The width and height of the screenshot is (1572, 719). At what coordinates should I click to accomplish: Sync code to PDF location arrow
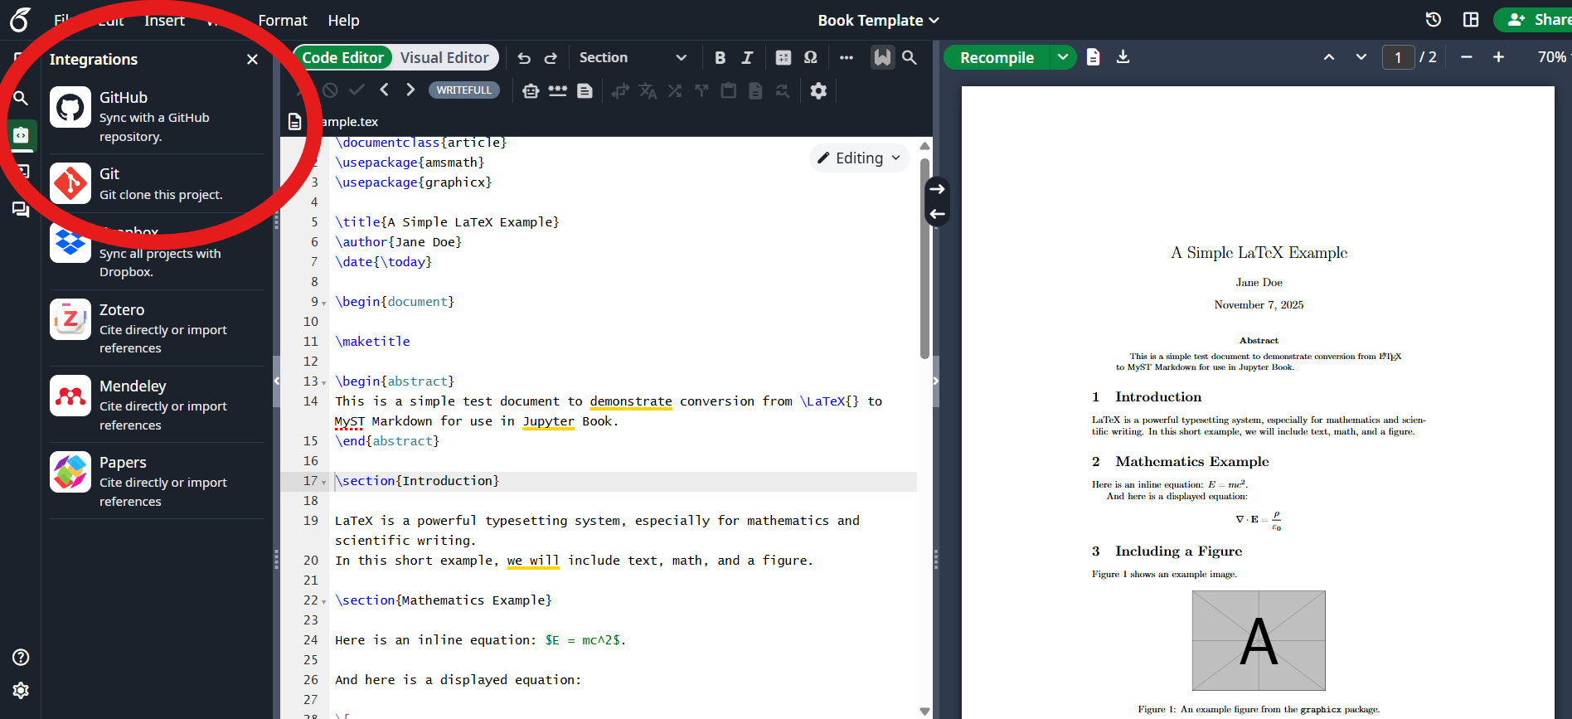click(x=937, y=189)
